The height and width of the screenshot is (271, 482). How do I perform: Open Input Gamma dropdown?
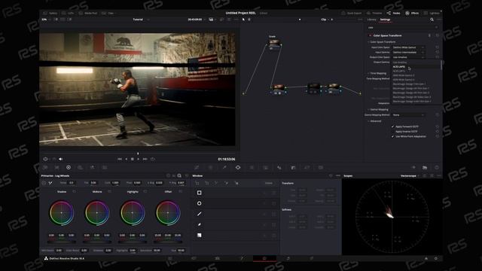[408, 52]
